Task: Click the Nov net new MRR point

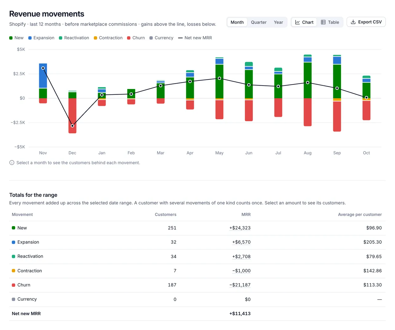Action: [43, 68]
